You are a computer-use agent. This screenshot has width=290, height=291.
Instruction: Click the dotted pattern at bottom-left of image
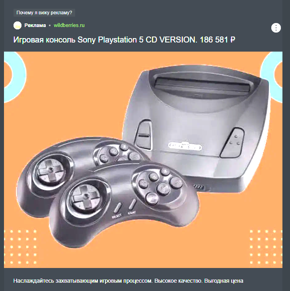pyautogui.click(x=20, y=247)
